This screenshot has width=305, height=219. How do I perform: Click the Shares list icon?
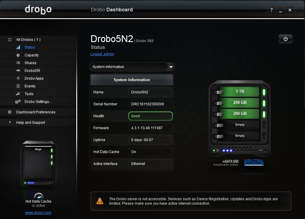click(18, 63)
